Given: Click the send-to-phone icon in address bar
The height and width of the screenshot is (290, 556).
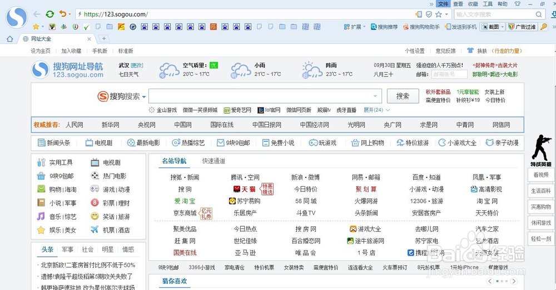Looking at the screenshot, I should coord(419,14).
